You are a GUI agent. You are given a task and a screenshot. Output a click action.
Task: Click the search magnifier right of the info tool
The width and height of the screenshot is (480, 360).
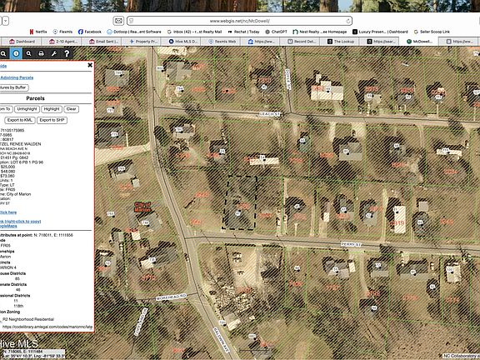pyautogui.click(x=29, y=53)
